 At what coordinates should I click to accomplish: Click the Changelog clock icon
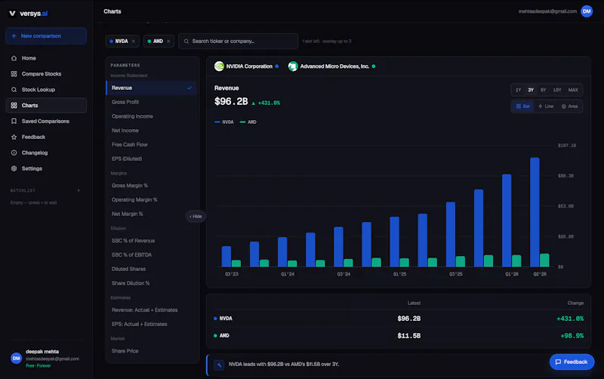[x=14, y=153]
